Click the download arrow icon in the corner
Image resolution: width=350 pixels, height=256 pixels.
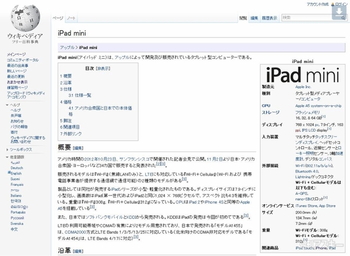(339, 12)
